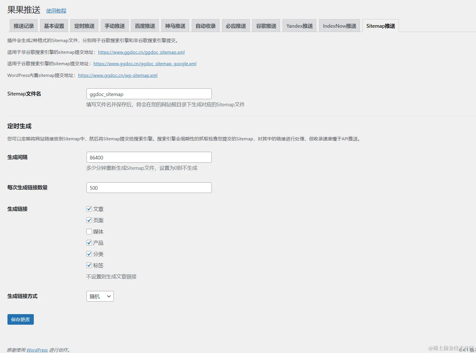The image size is (476, 353).
Task: Open the 生成链接方式 dropdown showing 随机
Action: coord(100,296)
